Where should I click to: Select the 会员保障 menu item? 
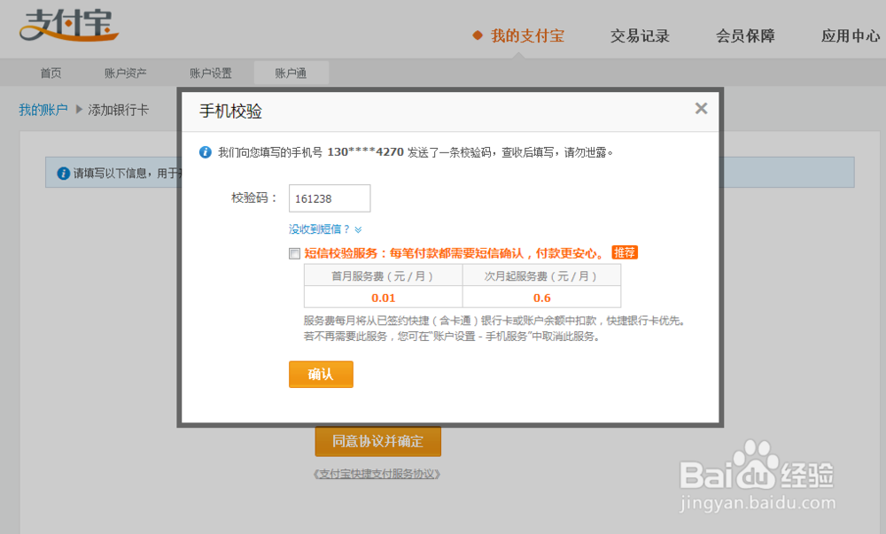(745, 36)
